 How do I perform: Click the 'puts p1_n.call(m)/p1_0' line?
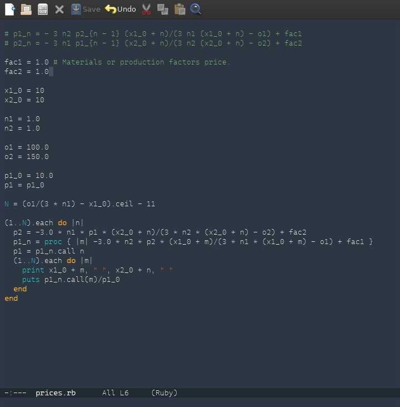pos(71,280)
